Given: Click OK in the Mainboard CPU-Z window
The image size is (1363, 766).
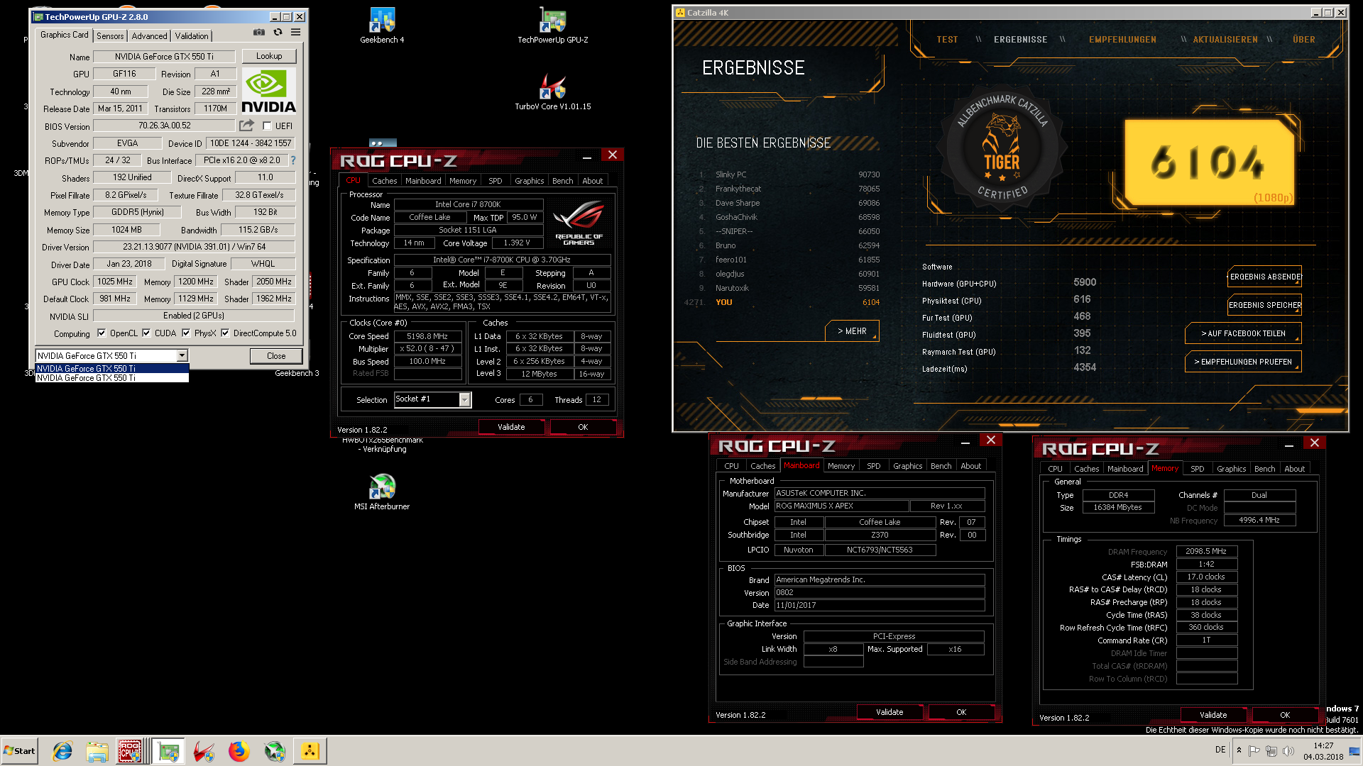Looking at the screenshot, I should coord(960,712).
